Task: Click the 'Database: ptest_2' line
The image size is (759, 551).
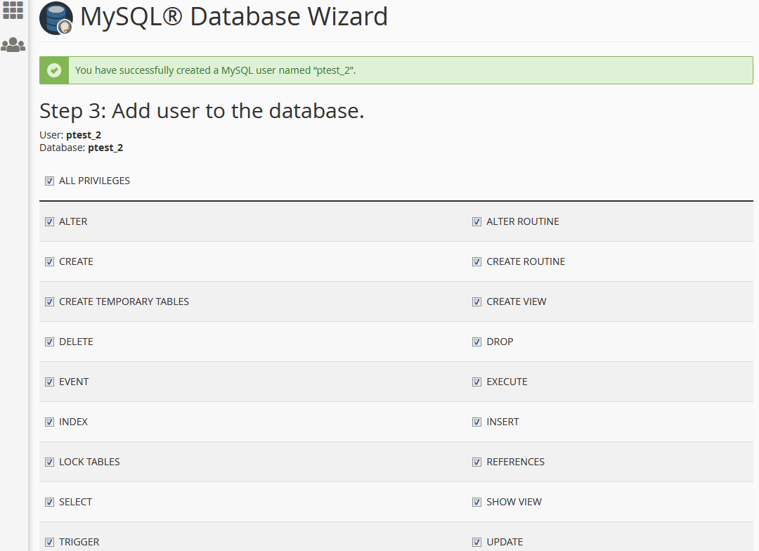Action: (x=82, y=148)
